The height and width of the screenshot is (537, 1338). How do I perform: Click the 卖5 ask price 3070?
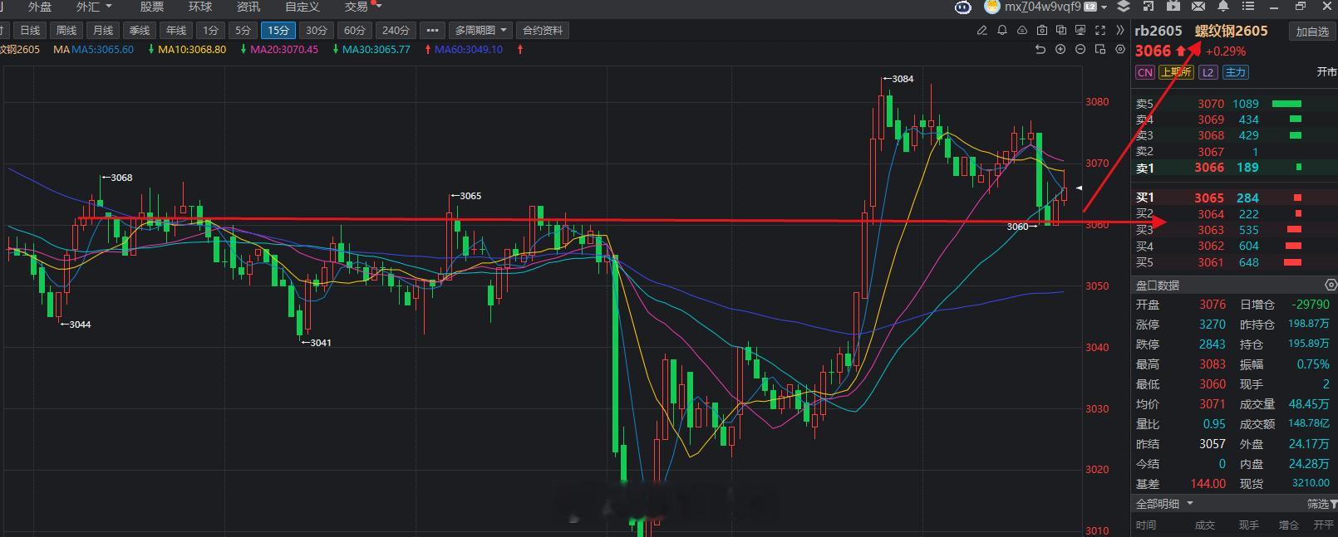click(x=1211, y=104)
